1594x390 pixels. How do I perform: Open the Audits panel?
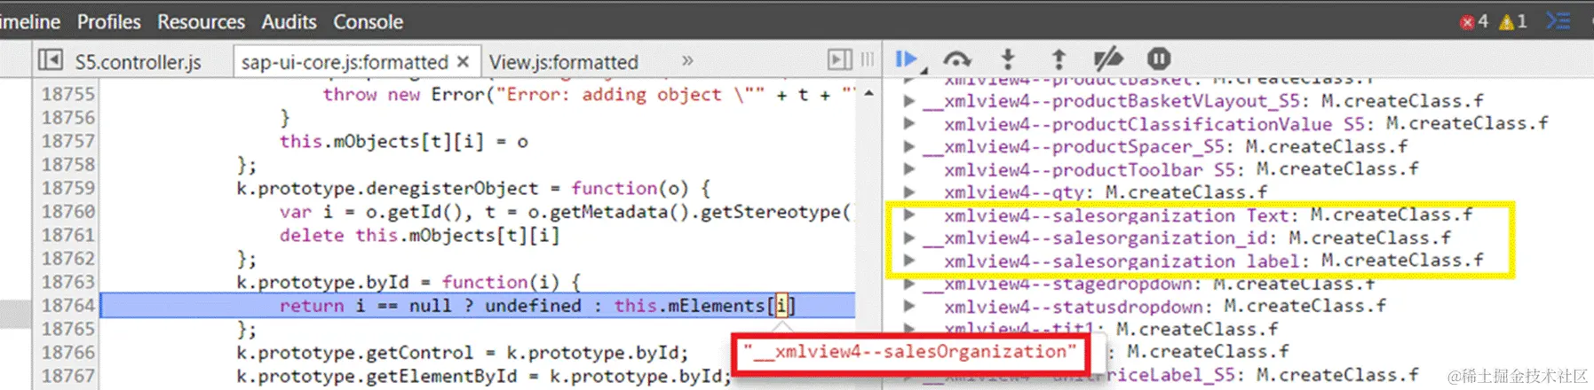coord(289,21)
